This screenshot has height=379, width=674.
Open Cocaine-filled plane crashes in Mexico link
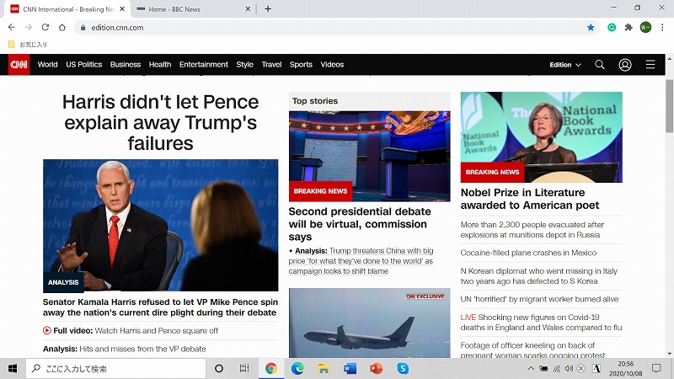(528, 253)
